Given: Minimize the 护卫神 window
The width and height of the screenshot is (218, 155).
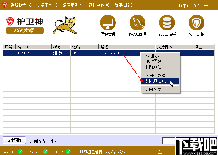Looking at the screenshot, I should (206, 5).
